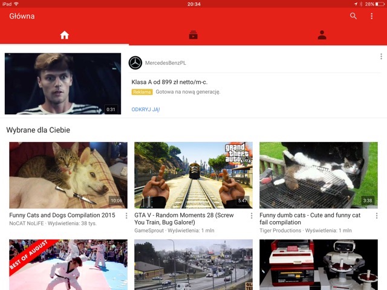The width and height of the screenshot is (387, 290).
Task: Switch to the Home tab
Action: (x=65, y=35)
